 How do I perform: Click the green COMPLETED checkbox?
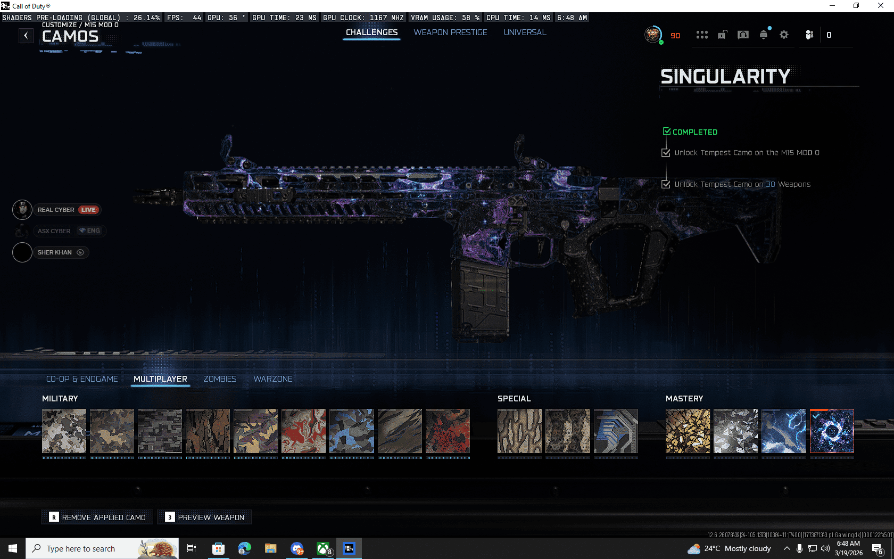[x=667, y=131]
